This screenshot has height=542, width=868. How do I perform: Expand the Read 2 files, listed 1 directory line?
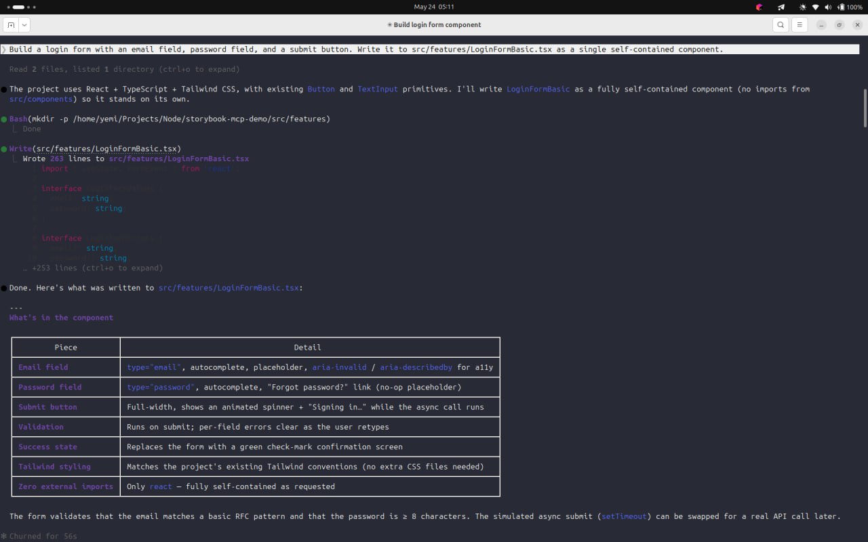[x=124, y=69]
